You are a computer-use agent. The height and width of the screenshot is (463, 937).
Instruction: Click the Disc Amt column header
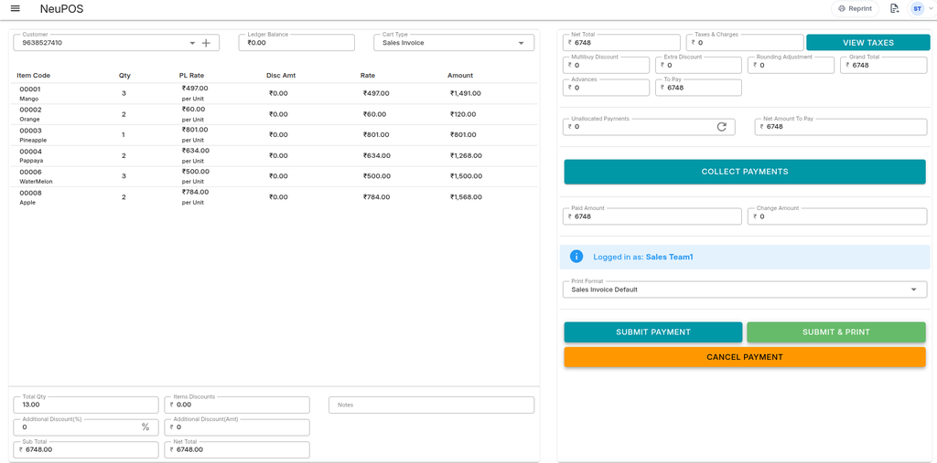pyautogui.click(x=281, y=76)
